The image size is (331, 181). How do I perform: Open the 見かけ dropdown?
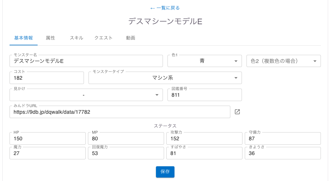click(x=86, y=95)
